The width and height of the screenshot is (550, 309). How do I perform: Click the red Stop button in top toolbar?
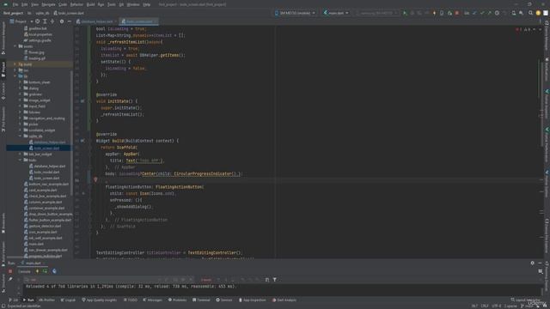[456, 13]
